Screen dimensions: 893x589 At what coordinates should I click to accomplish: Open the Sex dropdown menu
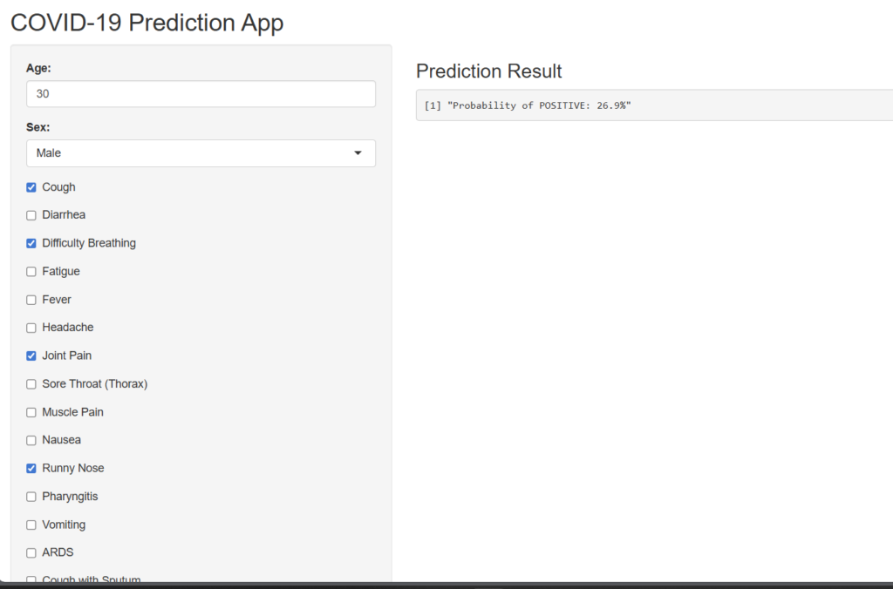[x=201, y=153]
